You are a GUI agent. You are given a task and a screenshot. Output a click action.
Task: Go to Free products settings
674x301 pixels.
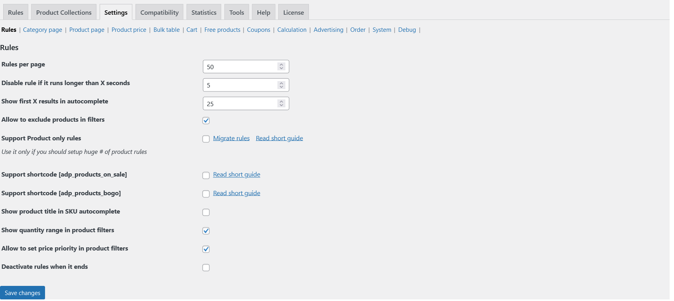click(222, 30)
